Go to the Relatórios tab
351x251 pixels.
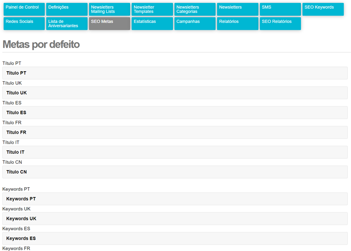pos(238,23)
